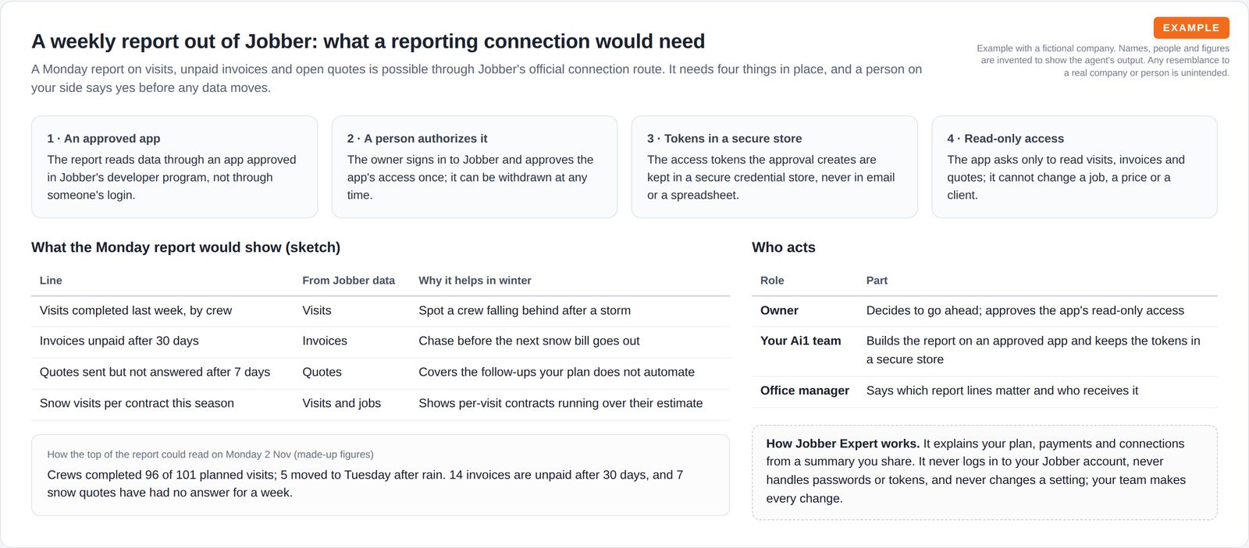1249x548 pixels.
Task: Click the 'Role' column header
Action: coord(772,280)
